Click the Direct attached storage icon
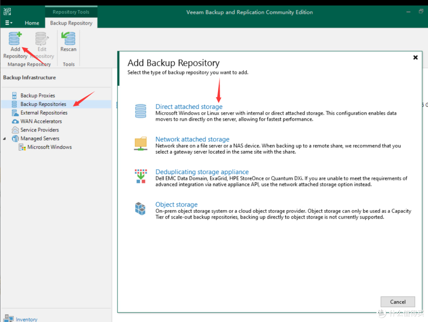This screenshot has height=322, width=428. [x=141, y=111]
